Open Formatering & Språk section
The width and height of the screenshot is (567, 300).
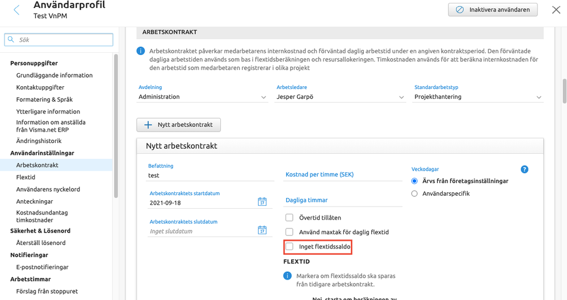(x=44, y=99)
